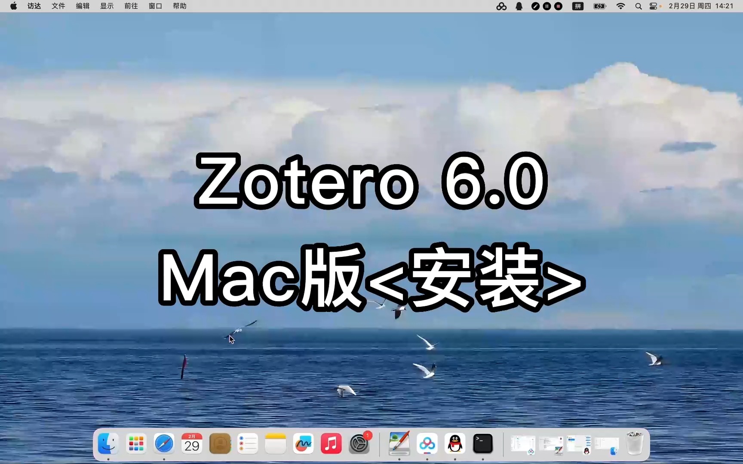
Task: Launch Safari from the Dock
Action: 164,444
